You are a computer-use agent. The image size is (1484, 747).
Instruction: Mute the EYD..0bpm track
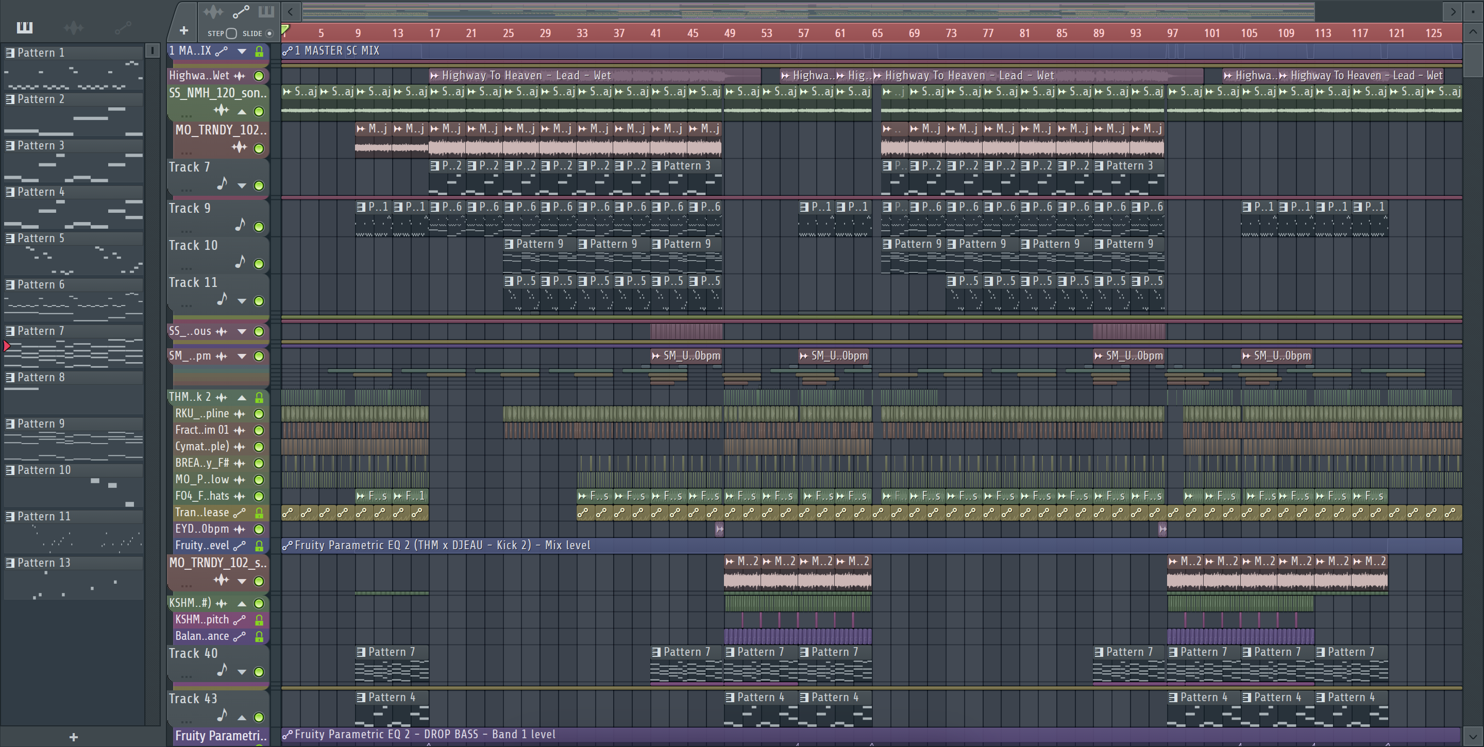coord(259,529)
